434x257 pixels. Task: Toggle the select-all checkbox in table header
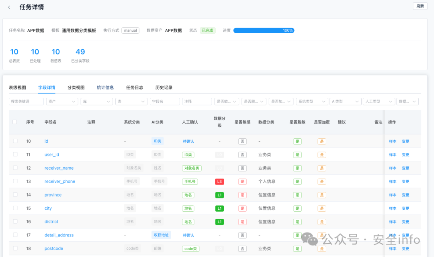15,122
